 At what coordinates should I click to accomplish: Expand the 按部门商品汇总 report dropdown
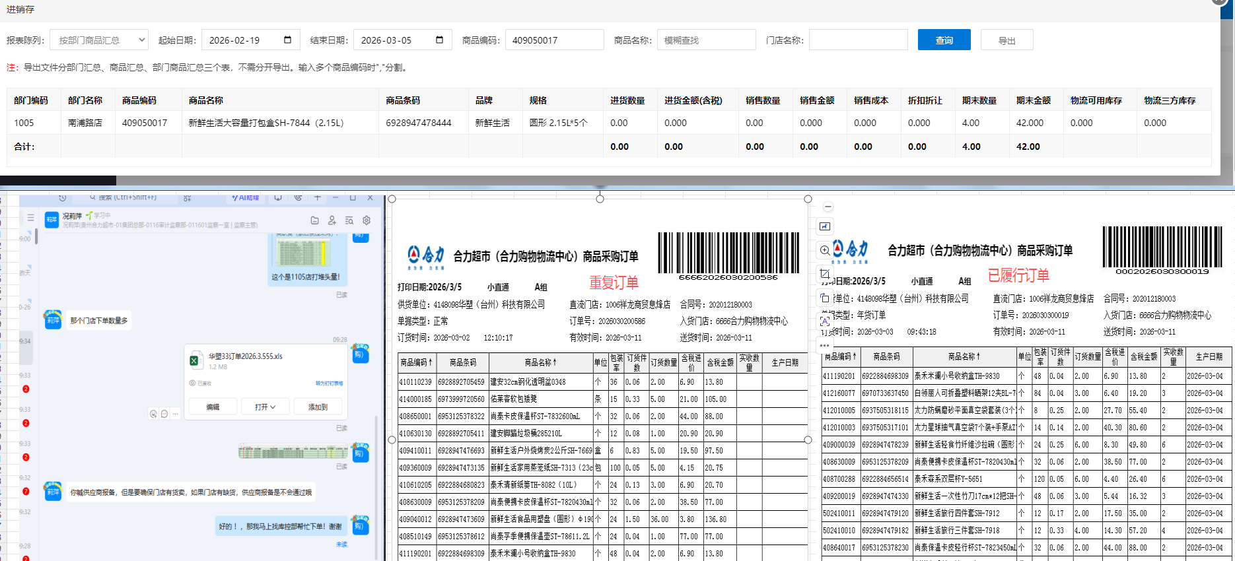[99, 40]
